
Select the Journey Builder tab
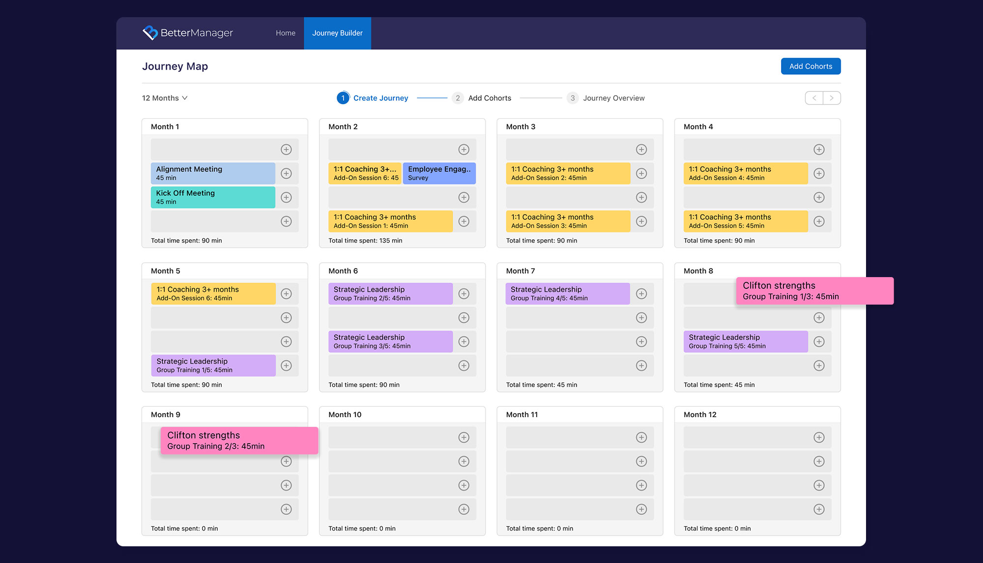click(337, 33)
